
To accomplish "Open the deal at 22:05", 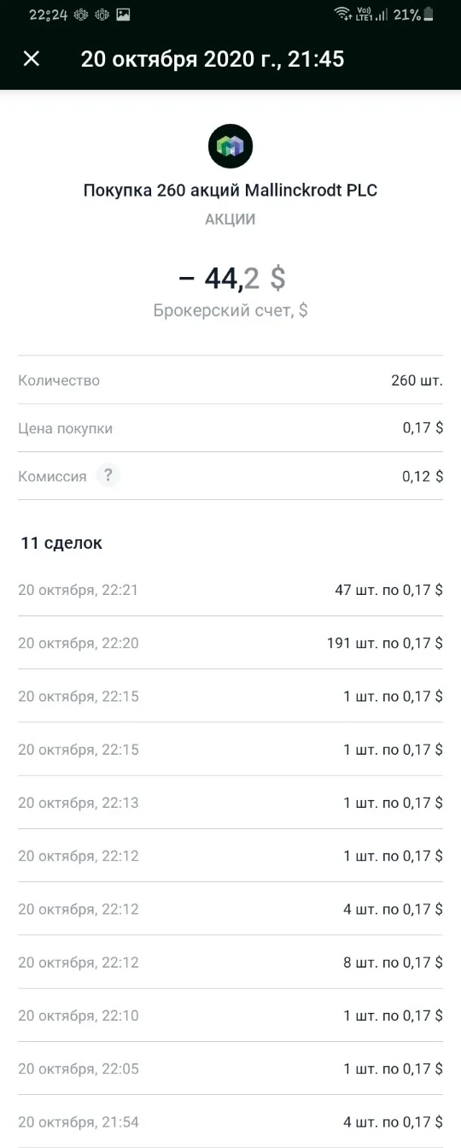I will tap(230, 1069).
